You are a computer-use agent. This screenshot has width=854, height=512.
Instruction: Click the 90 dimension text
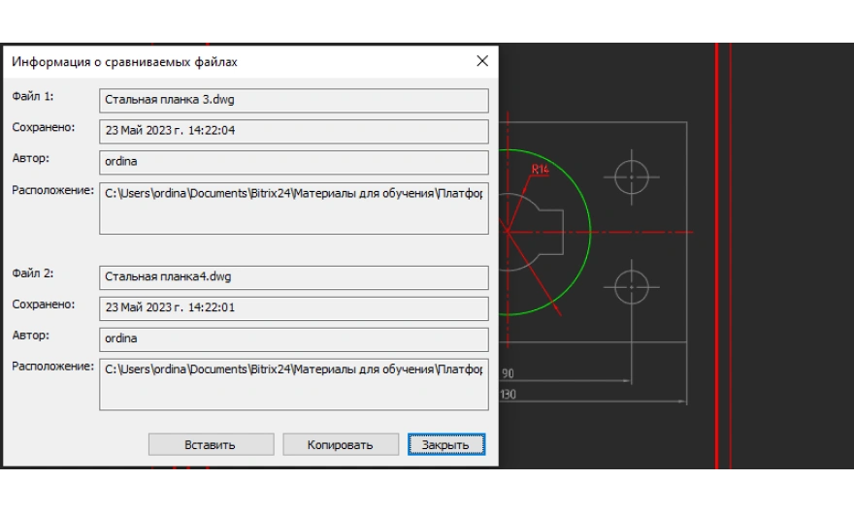pos(508,373)
